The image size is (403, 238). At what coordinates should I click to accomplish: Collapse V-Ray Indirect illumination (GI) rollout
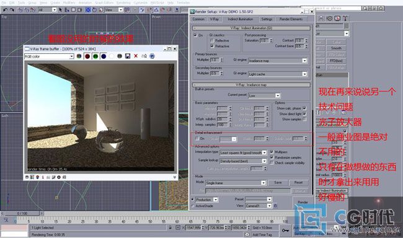(x=251, y=28)
